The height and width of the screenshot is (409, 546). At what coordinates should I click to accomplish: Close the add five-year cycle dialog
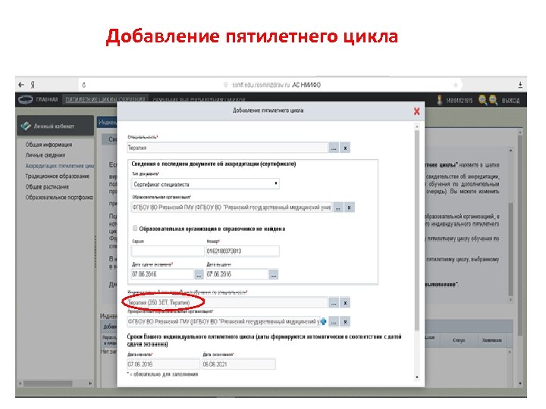click(x=416, y=111)
